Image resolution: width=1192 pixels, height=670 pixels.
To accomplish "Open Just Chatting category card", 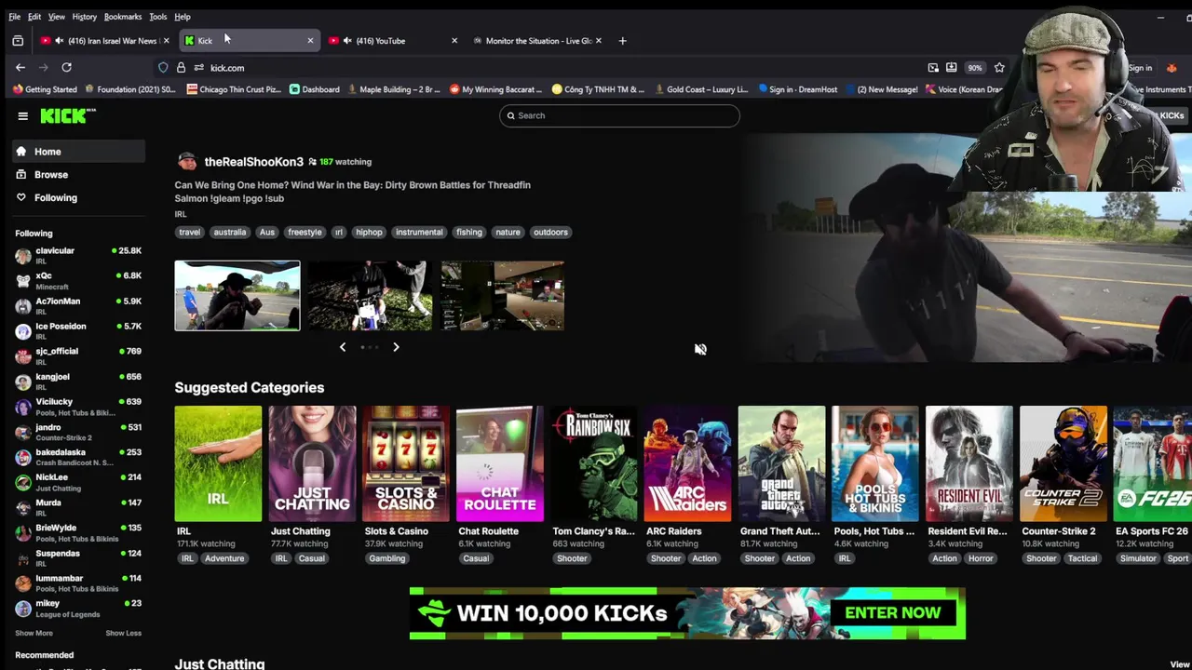I will (312, 463).
